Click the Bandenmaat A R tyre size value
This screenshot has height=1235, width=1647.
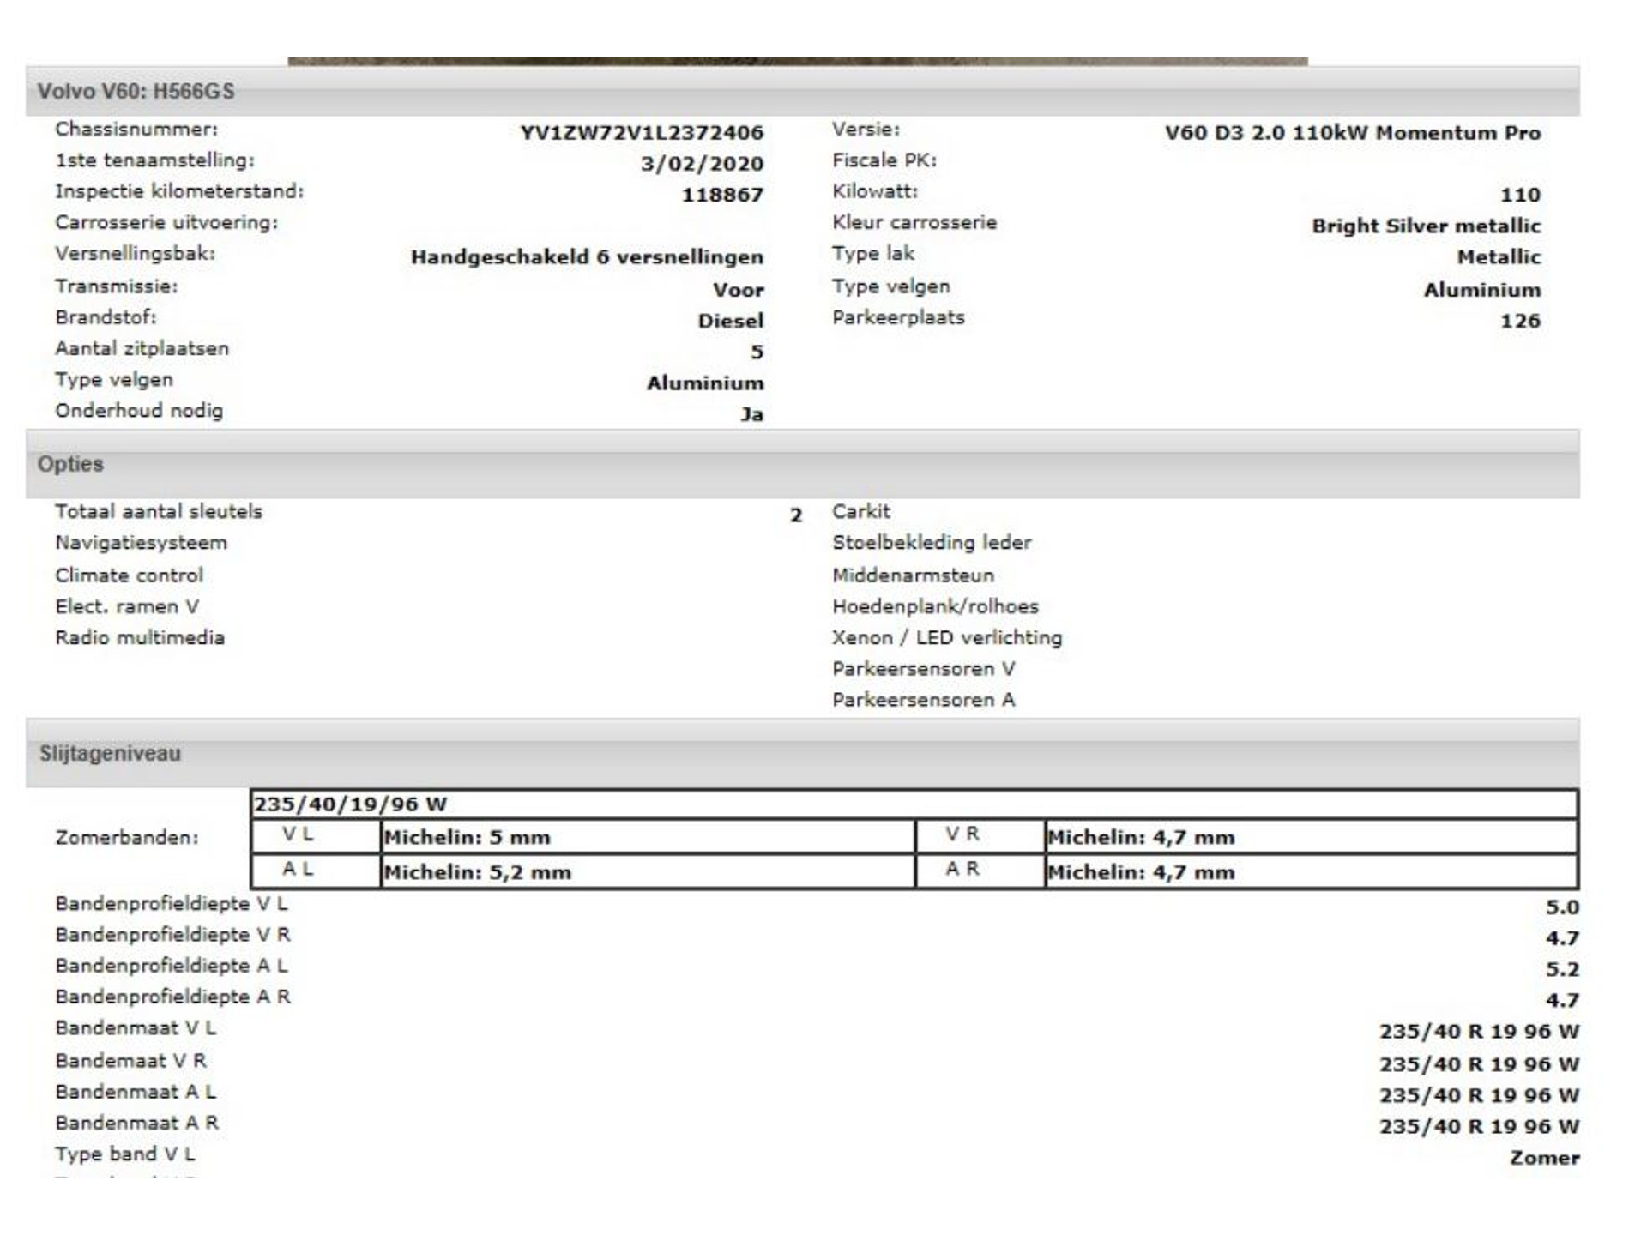click(1479, 1127)
